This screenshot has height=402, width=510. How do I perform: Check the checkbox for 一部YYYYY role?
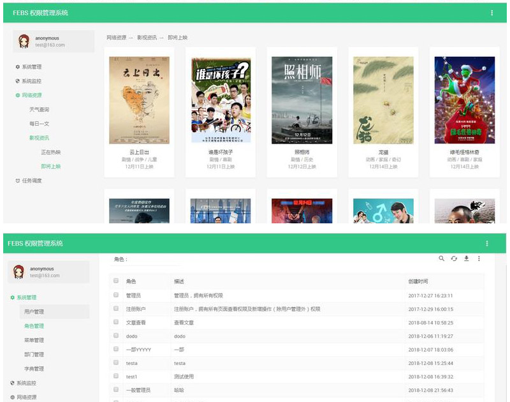tap(116, 349)
